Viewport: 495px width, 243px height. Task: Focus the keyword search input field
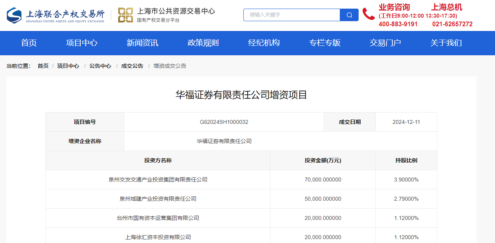click(292, 15)
